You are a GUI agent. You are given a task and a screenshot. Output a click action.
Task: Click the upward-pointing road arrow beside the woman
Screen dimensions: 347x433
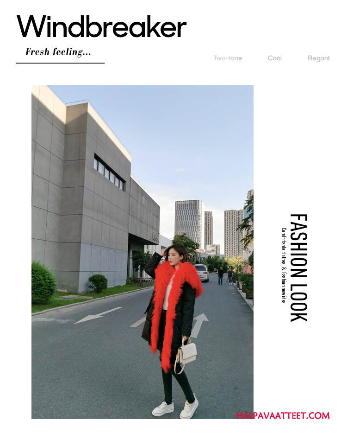[x=199, y=325]
